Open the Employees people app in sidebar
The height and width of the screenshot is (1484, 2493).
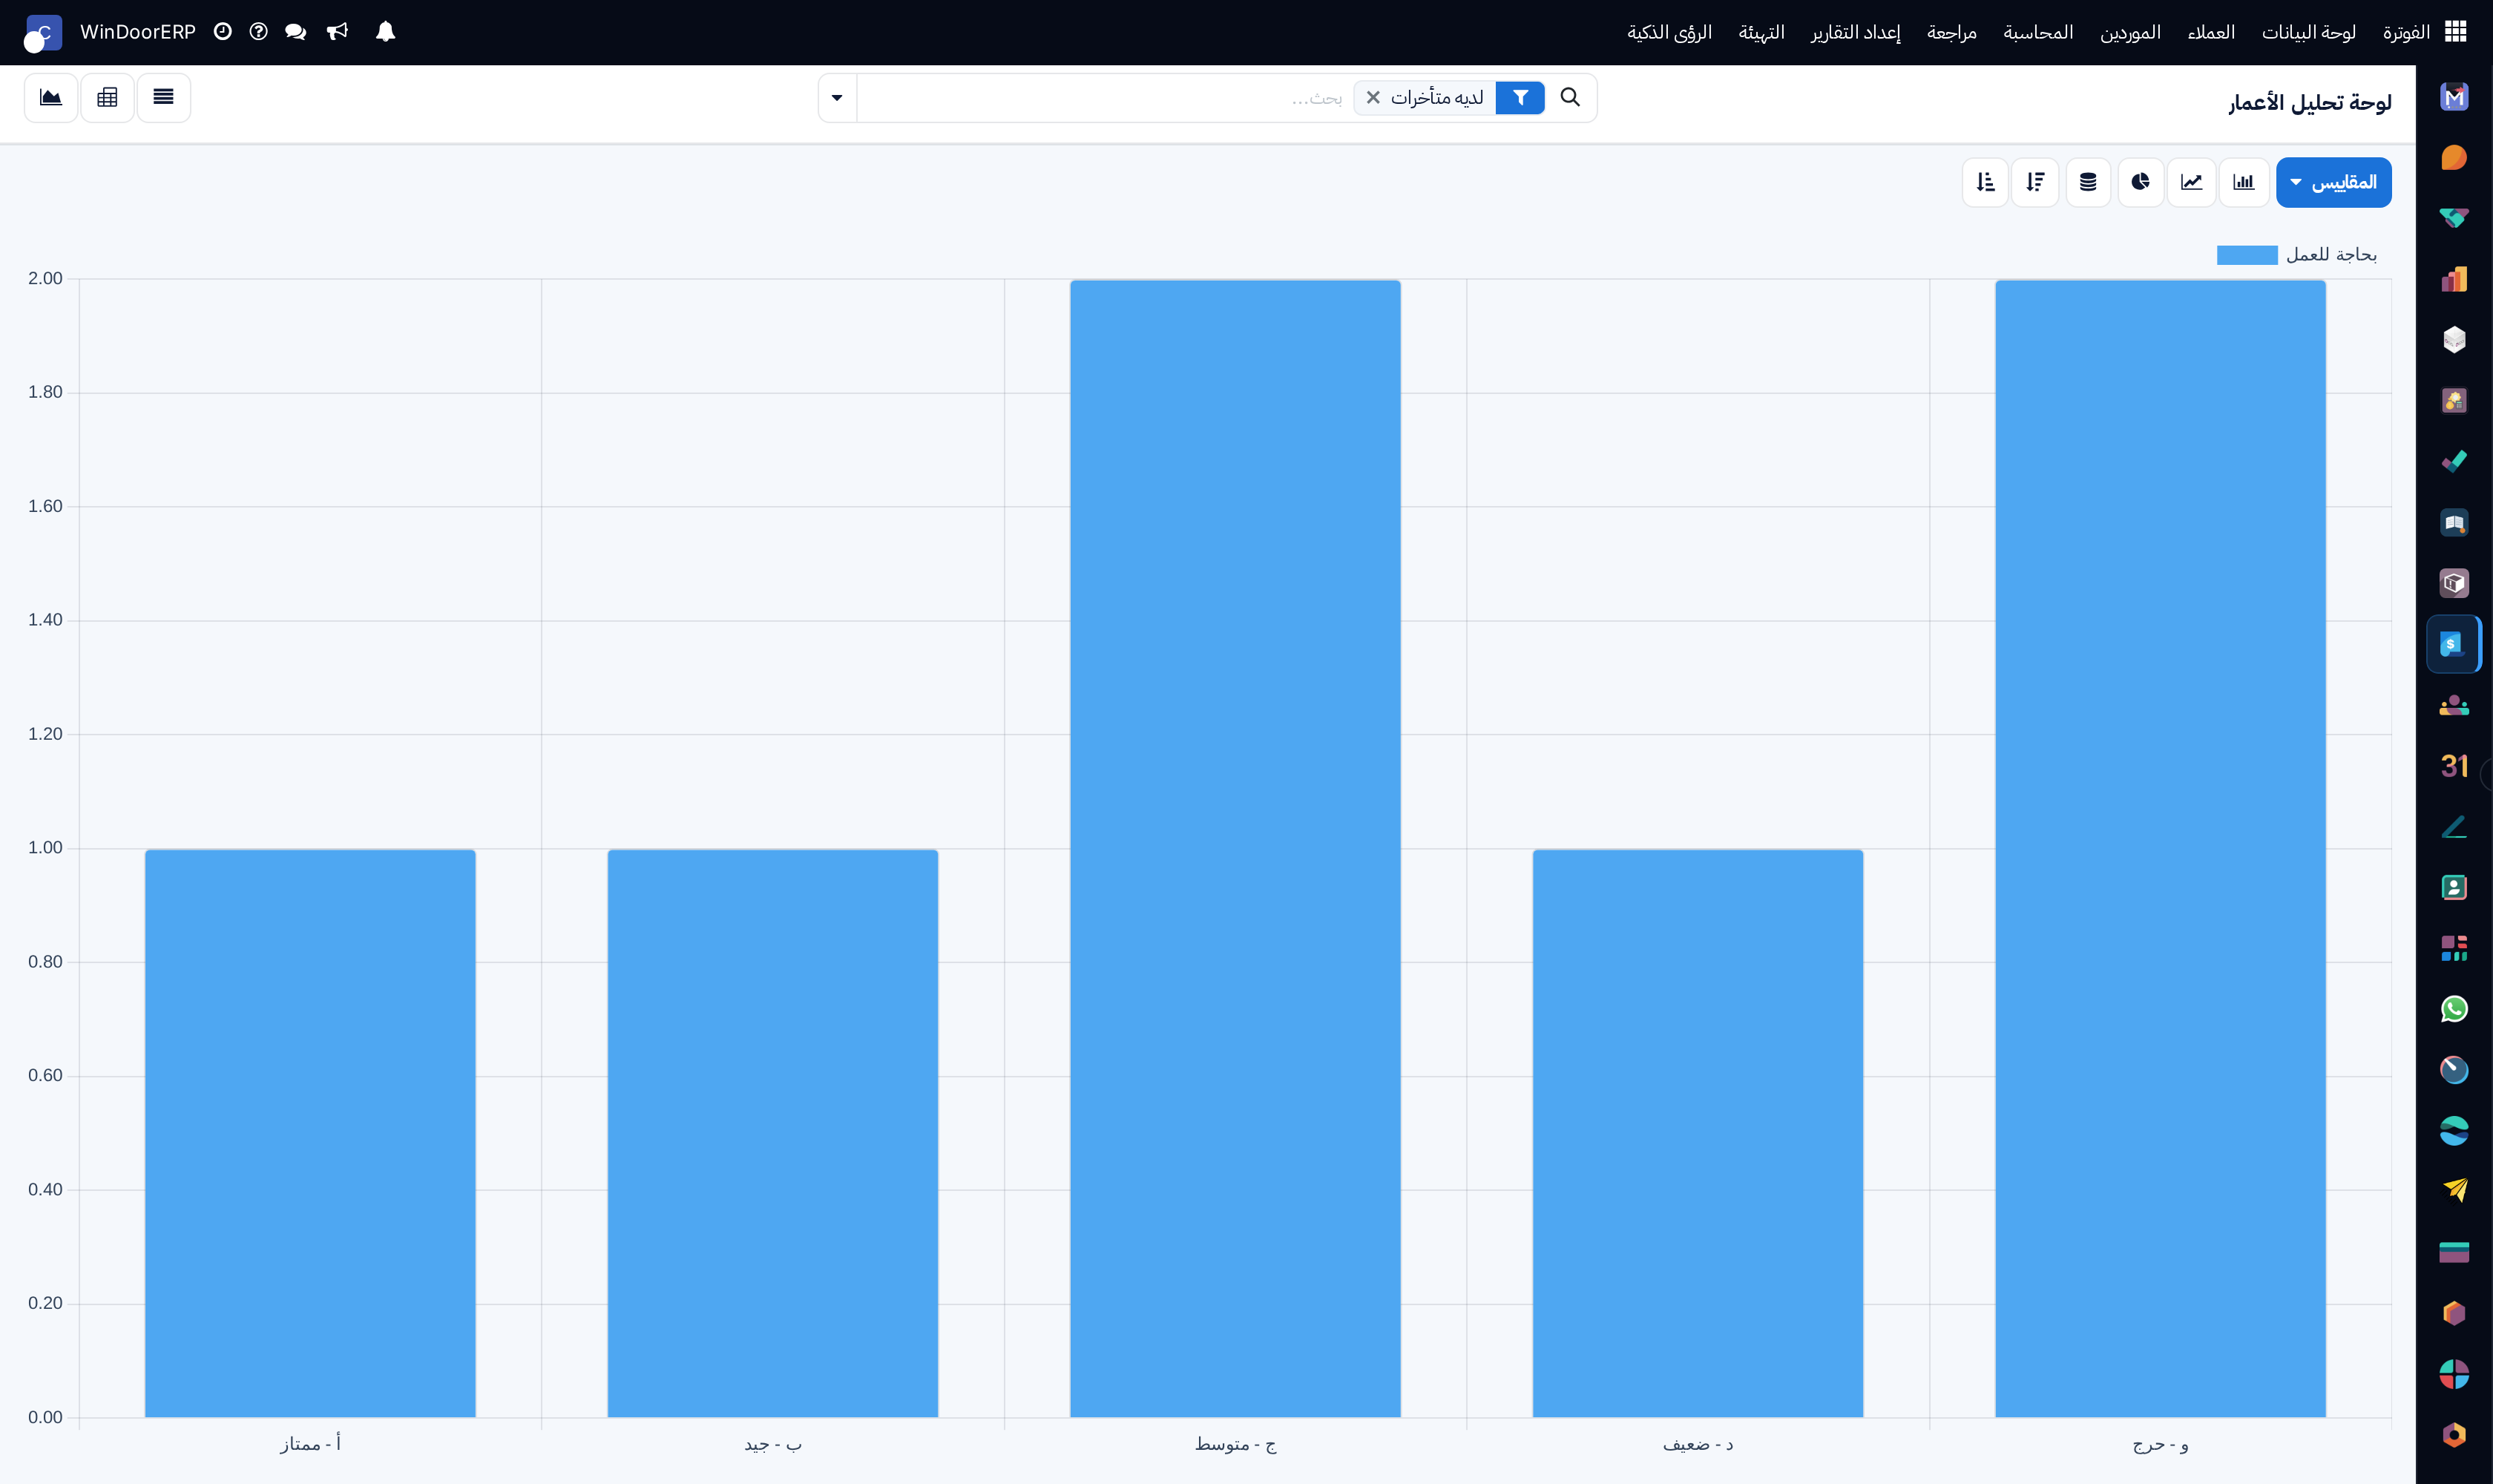[x=2454, y=705]
